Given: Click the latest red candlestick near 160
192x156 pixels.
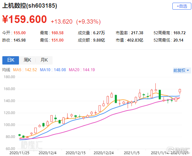Looking at the screenshot, I should click(180, 91).
